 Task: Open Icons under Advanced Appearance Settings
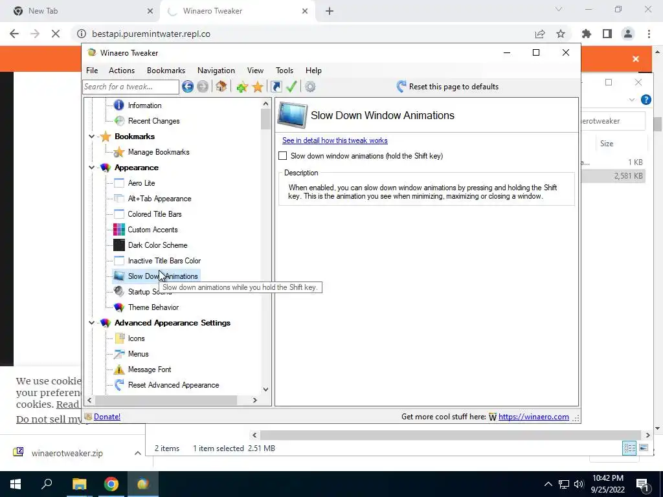click(136, 338)
